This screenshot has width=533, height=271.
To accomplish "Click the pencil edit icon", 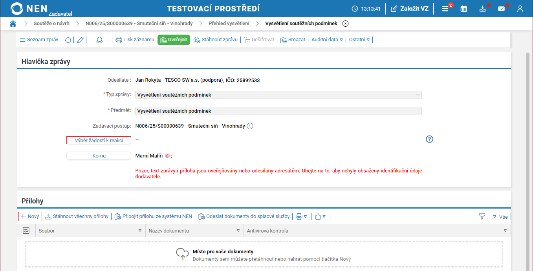I will coord(81,40).
